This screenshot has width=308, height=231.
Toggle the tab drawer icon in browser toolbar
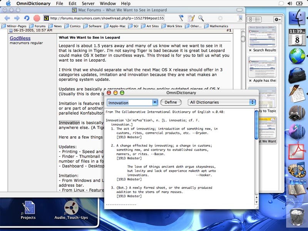point(240,18)
